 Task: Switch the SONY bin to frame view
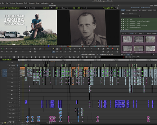[128, 55]
